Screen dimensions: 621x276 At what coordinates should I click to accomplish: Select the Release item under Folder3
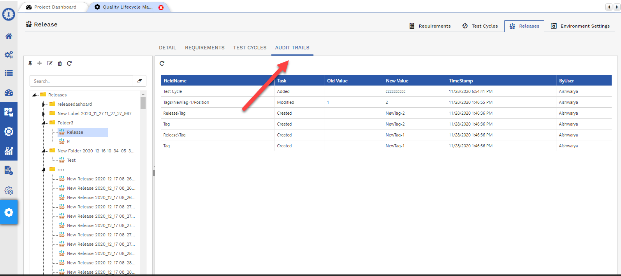point(83,132)
